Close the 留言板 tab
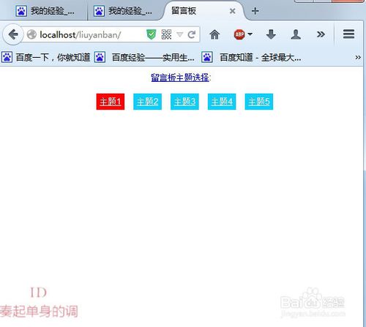The image size is (366, 327). coord(233,11)
